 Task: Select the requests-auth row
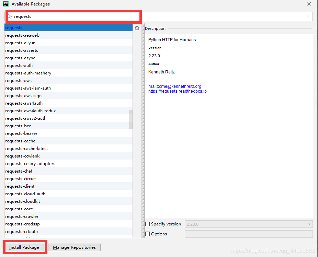pos(68,66)
